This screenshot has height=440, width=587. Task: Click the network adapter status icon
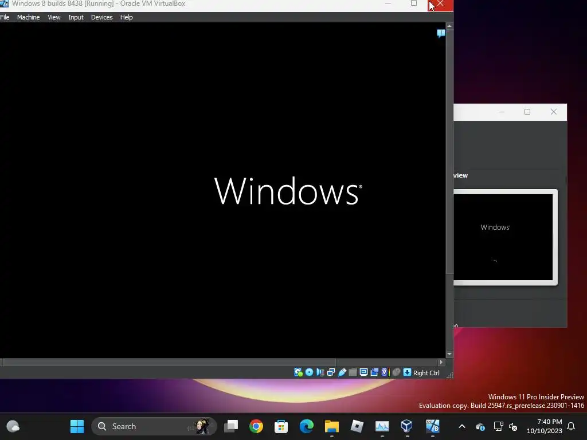tap(331, 372)
